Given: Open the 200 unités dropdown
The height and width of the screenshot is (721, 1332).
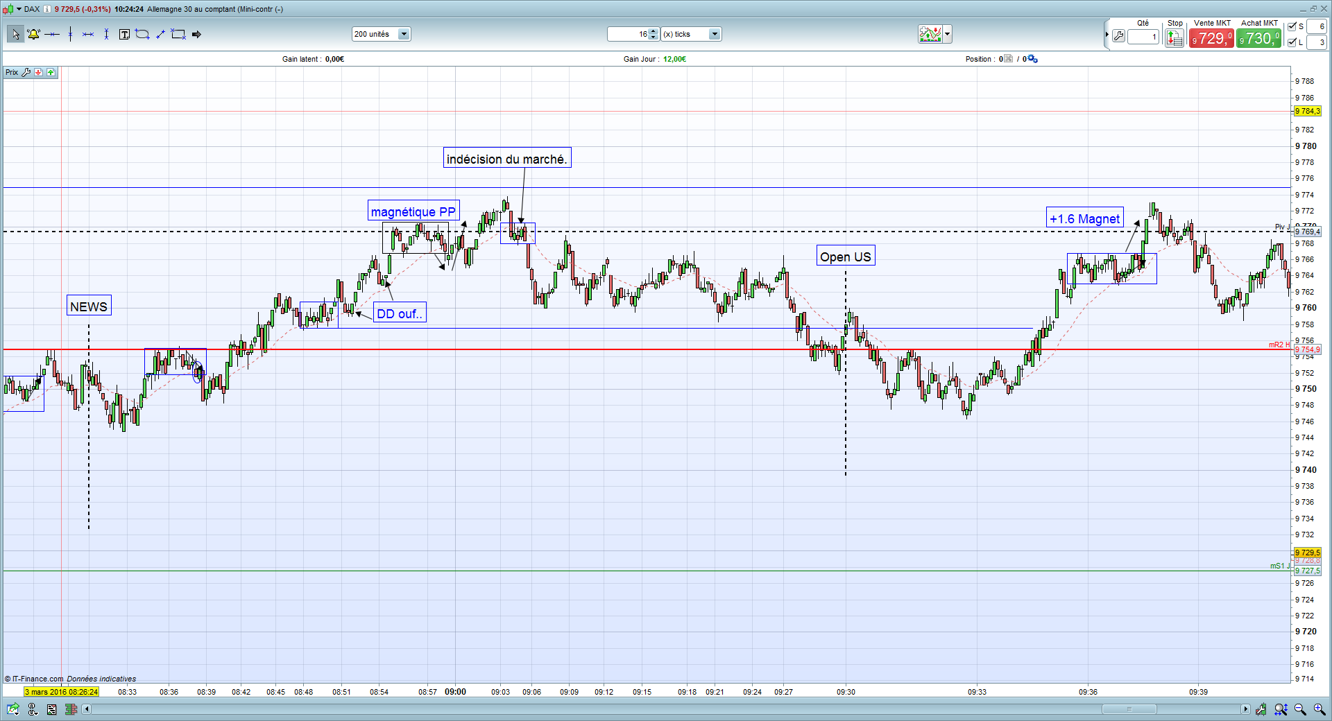Looking at the screenshot, I should [404, 34].
